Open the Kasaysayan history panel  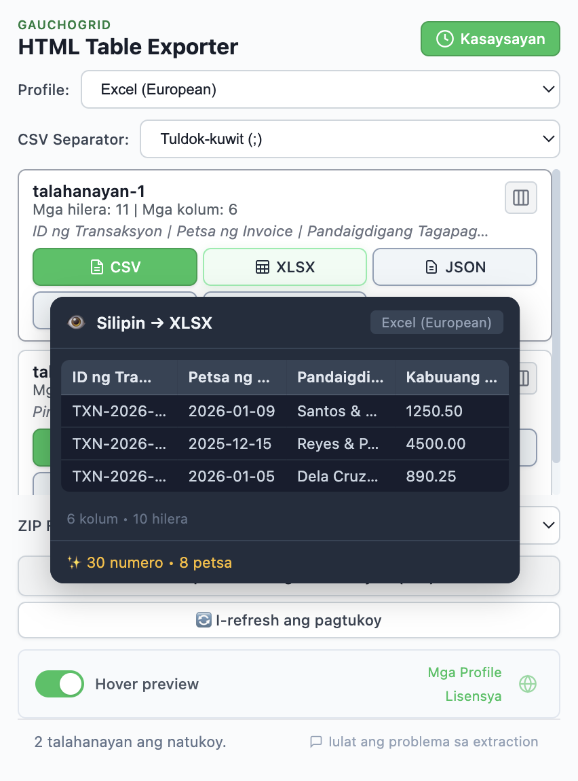490,39
